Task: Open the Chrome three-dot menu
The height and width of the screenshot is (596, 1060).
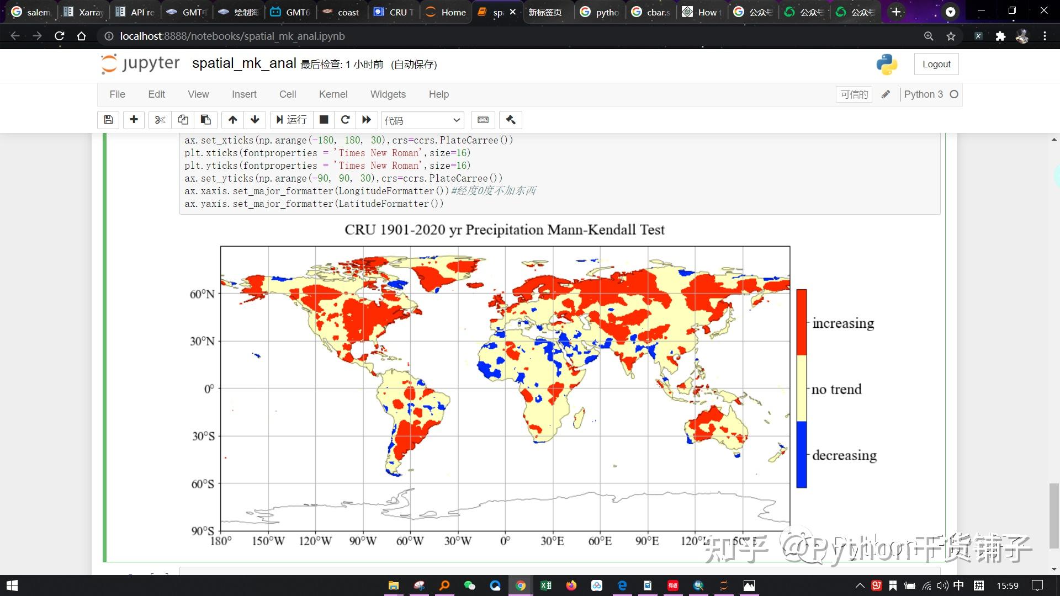Action: (1045, 36)
